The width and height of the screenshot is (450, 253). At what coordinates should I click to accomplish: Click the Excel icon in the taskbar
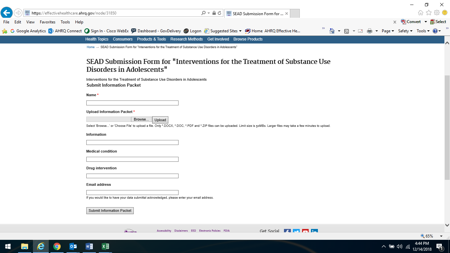coord(105,246)
